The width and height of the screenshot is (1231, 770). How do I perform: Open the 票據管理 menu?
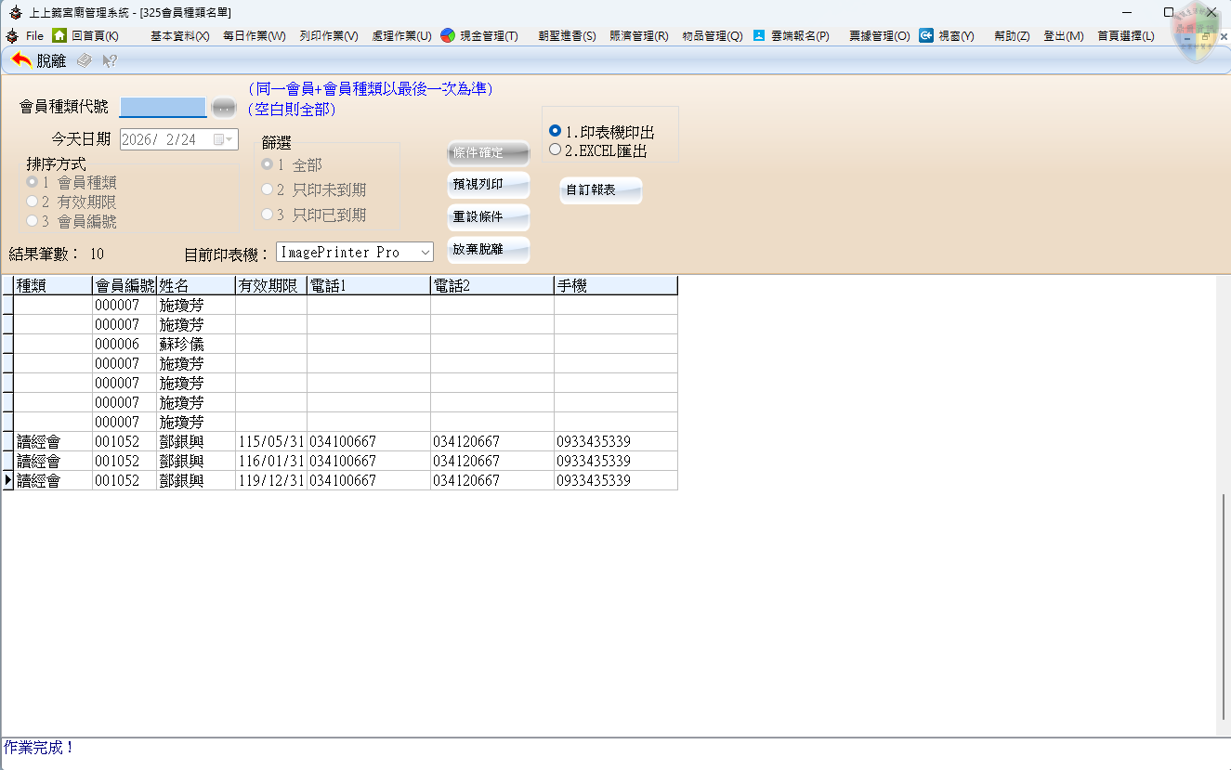coord(879,36)
